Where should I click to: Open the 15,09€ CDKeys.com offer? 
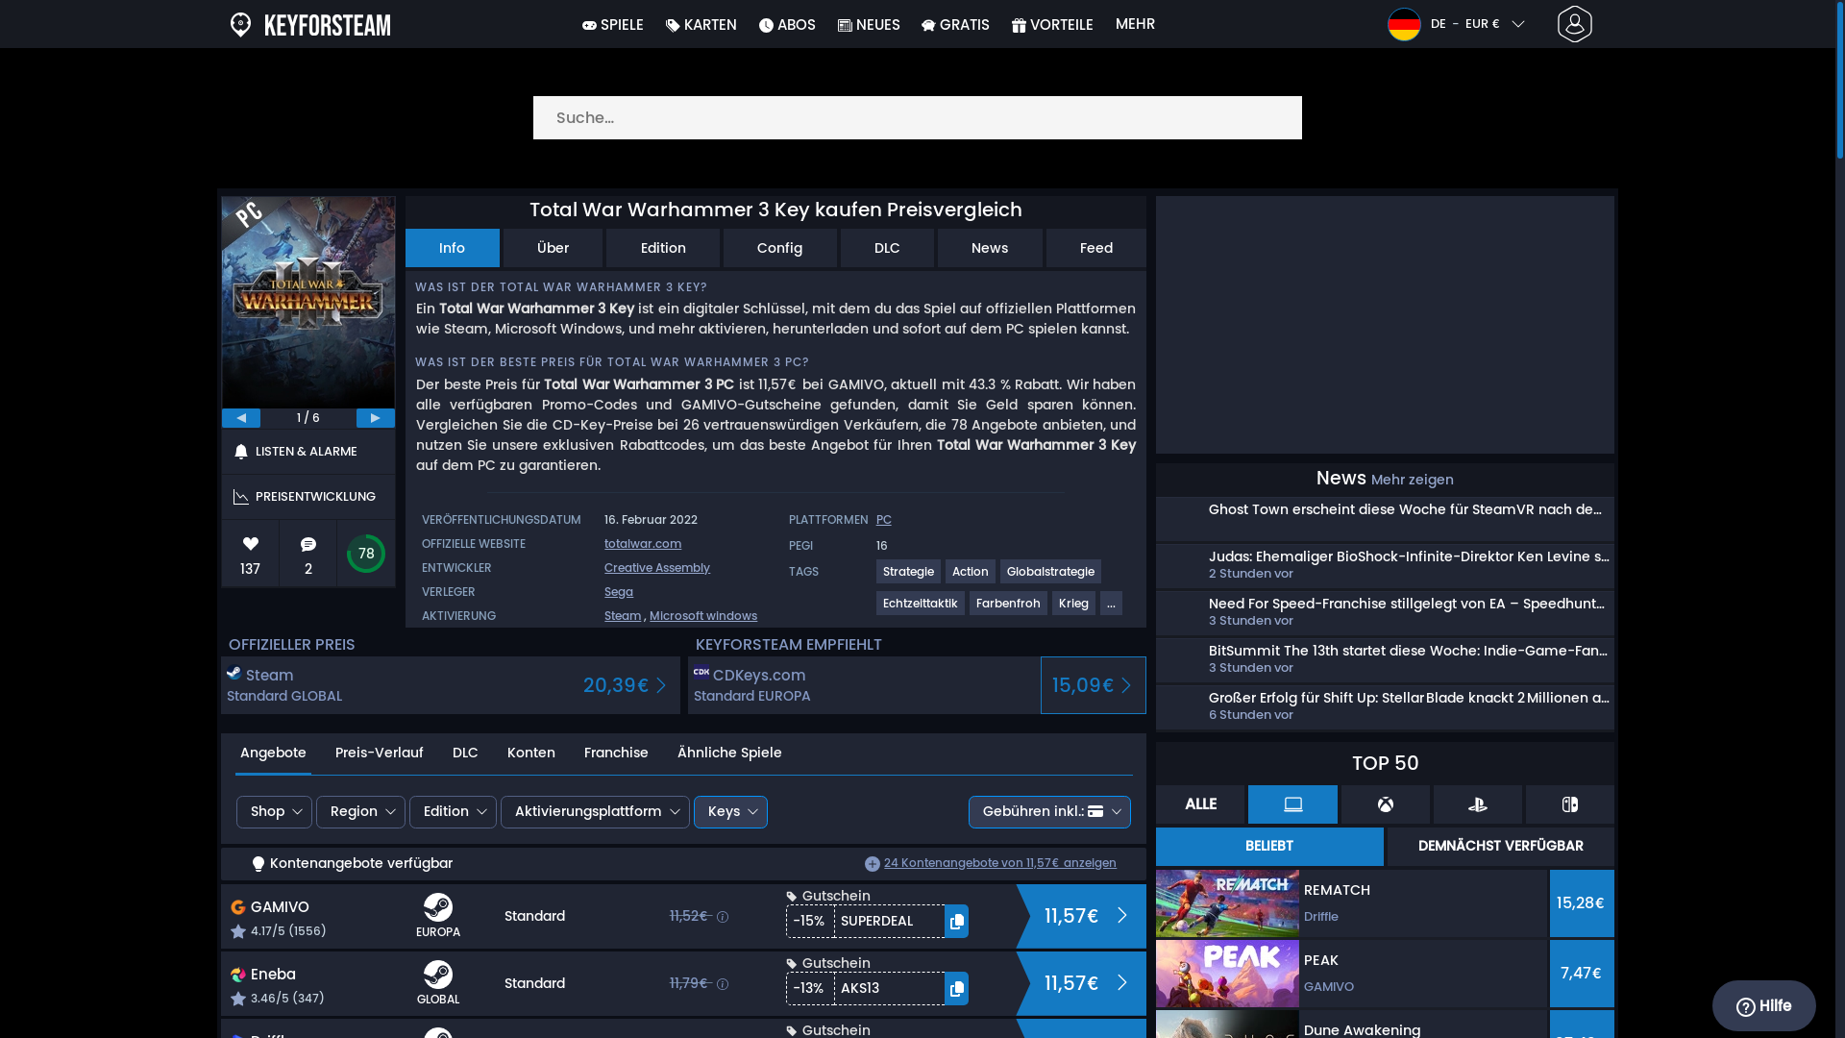click(1093, 685)
